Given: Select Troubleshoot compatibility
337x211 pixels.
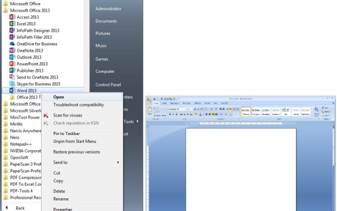Looking at the screenshot, I should click(78, 105).
